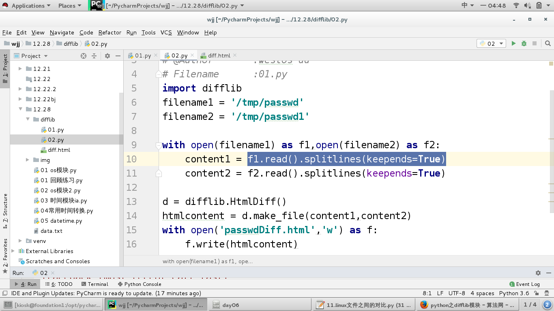Switch input method via 中 indicator
This screenshot has height=311, width=554.
click(x=468, y=5)
